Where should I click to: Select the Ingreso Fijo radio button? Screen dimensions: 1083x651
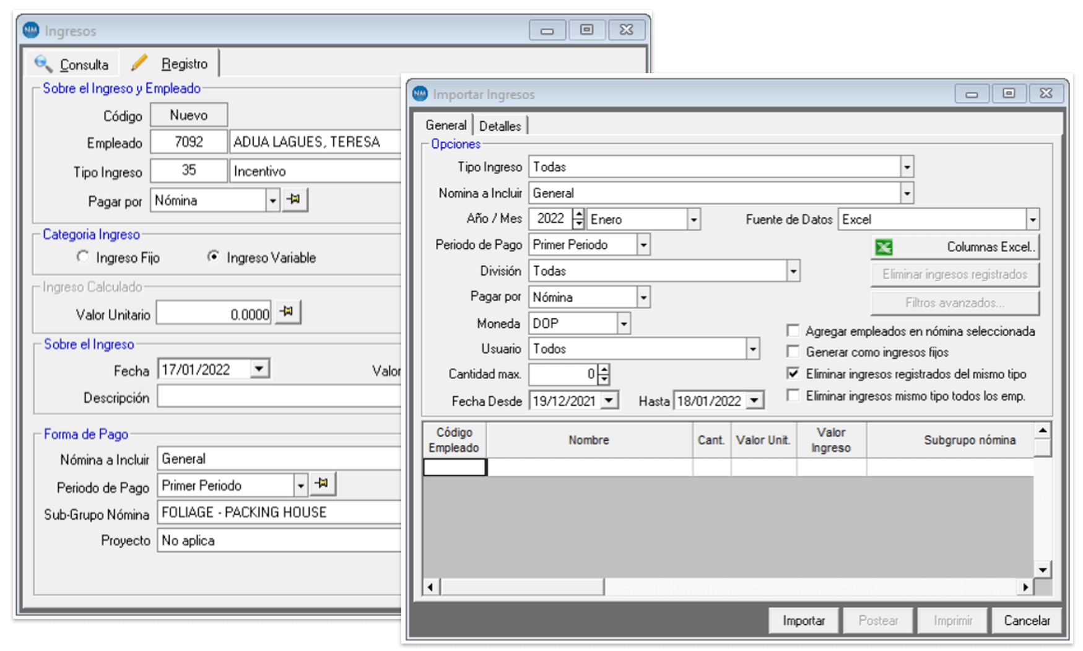82,256
